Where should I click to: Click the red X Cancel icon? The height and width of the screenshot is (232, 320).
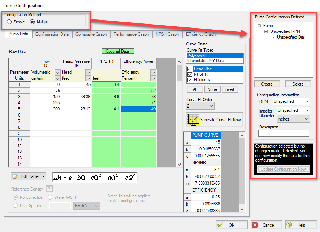click(255, 225)
